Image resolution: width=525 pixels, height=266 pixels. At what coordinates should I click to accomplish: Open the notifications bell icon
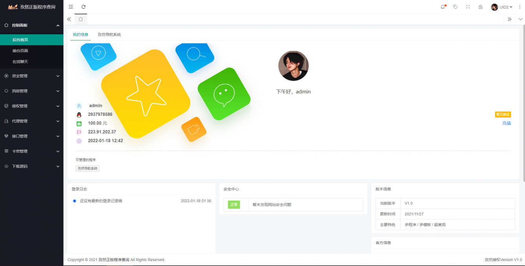click(443, 7)
